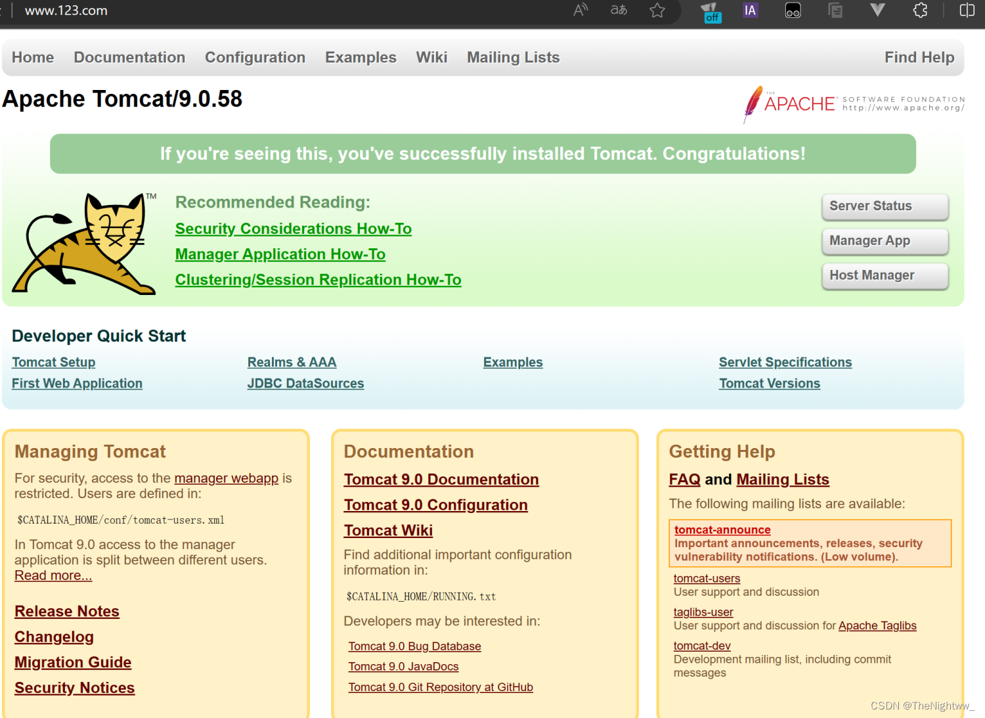This screenshot has width=985, height=718.
Task: Open Tomcat 9.0 JavaDocs link
Action: [x=403, y=667]
